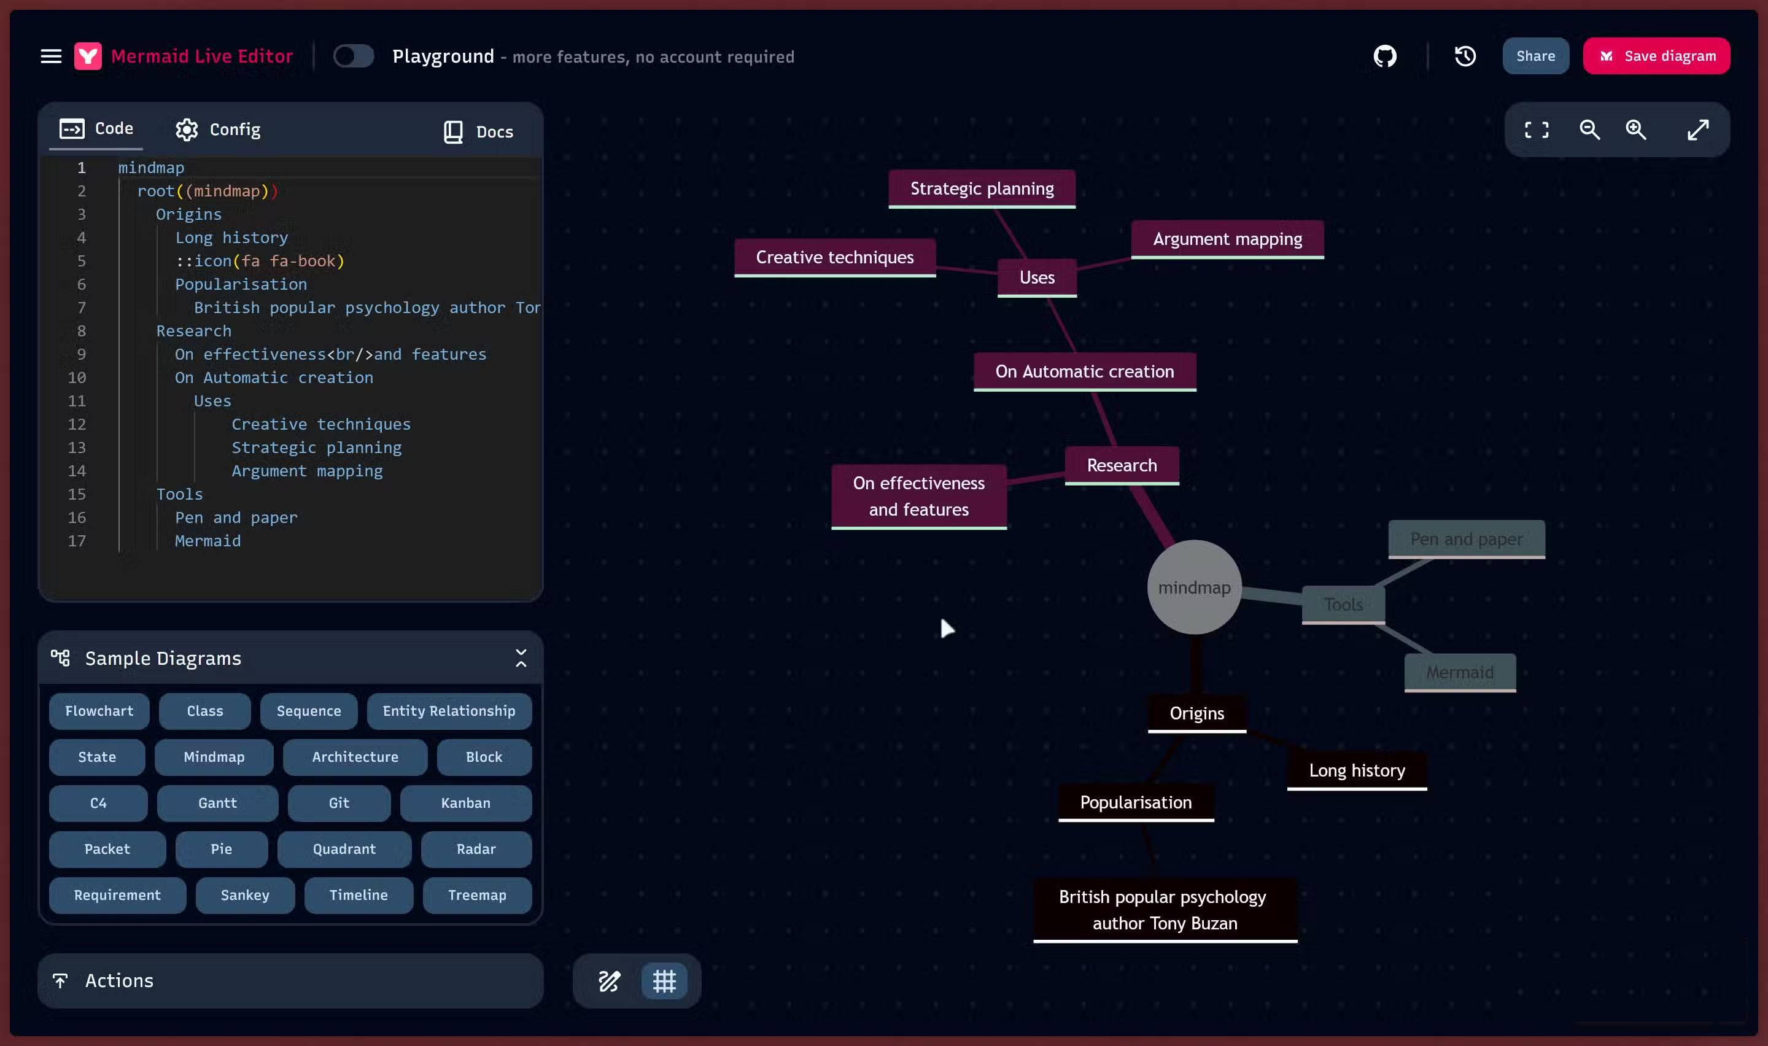Switch to the Config tab
The image size is (1768, 1046).
(x=218, y=130)
